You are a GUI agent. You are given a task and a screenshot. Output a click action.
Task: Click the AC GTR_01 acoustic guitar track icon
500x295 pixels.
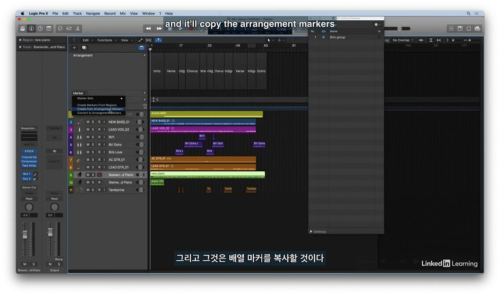[x=79, y=160]
